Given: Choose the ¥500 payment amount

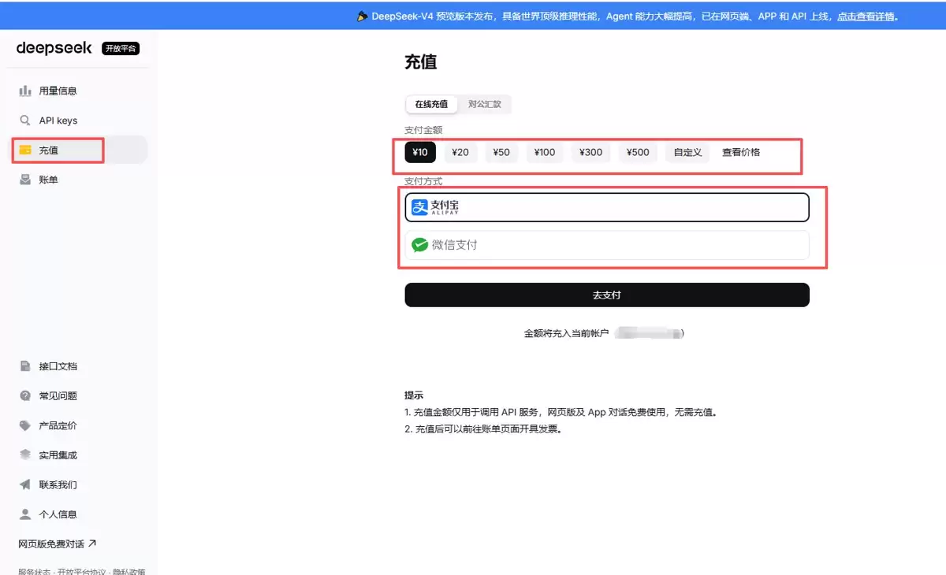Looking at the screenshot, I should [638, 152].
